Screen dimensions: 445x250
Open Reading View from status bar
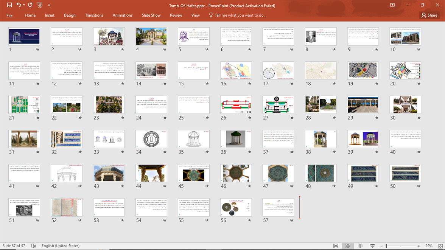(x=360, y=246)
